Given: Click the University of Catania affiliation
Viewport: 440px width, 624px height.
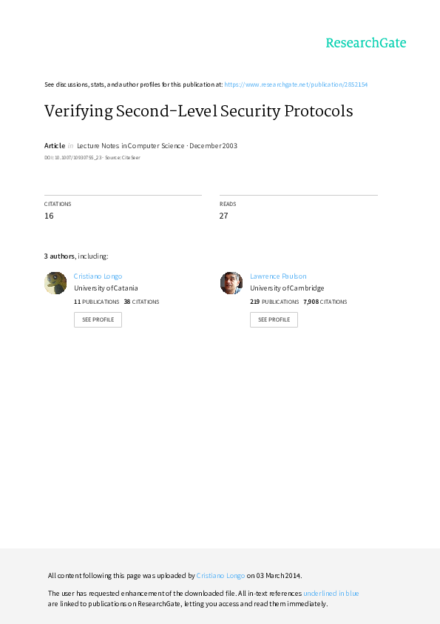Looking at the screenshot, I should (106, 288).
